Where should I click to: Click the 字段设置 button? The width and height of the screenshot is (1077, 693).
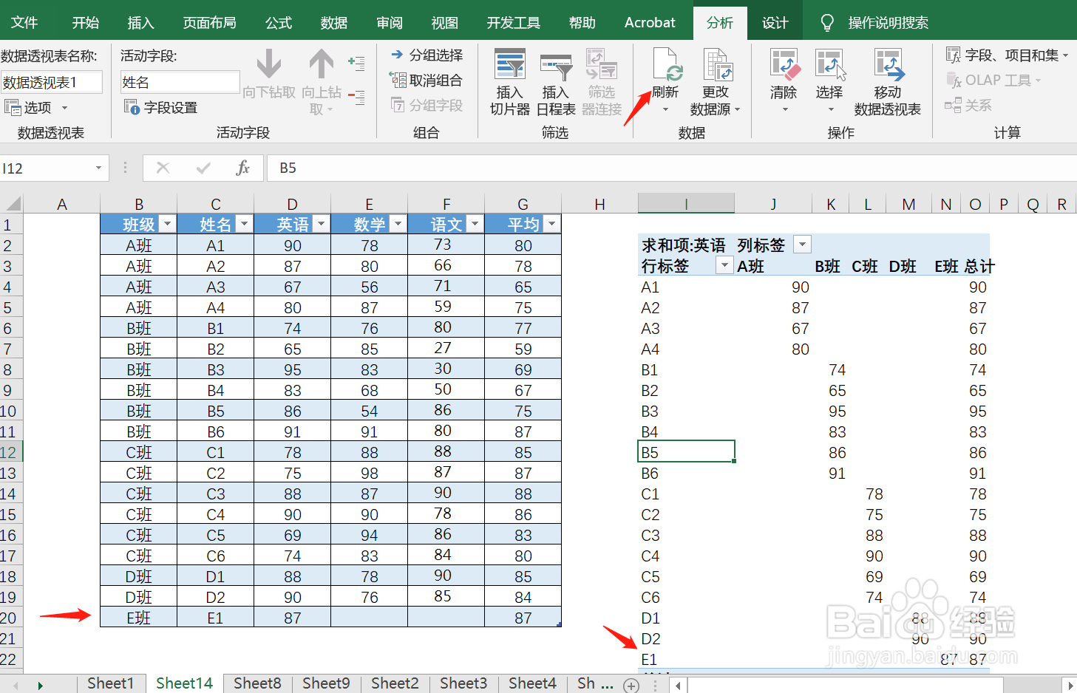160,106
